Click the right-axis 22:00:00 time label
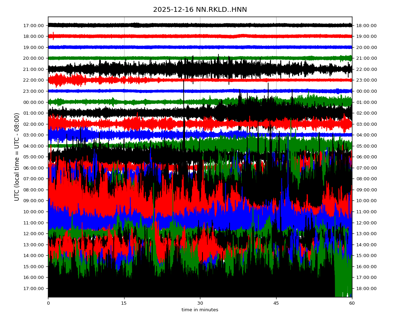 pos(367,69)
